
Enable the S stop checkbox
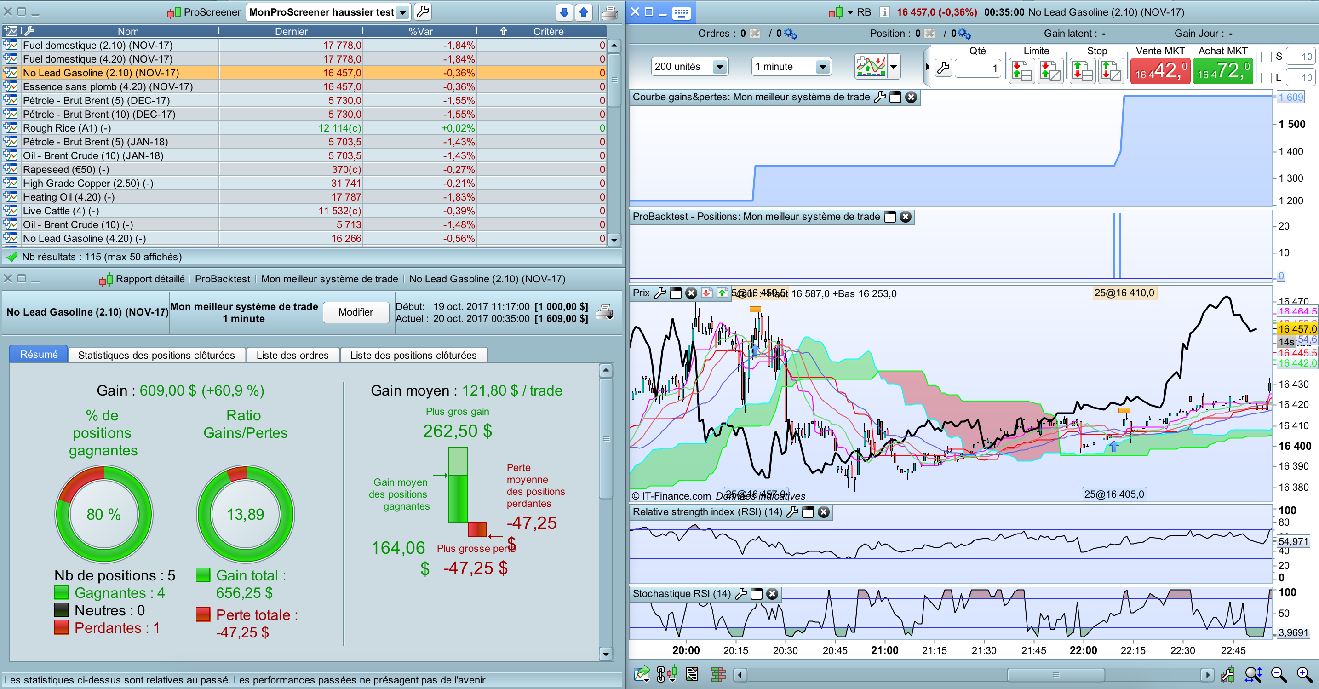pos(1266,57)
